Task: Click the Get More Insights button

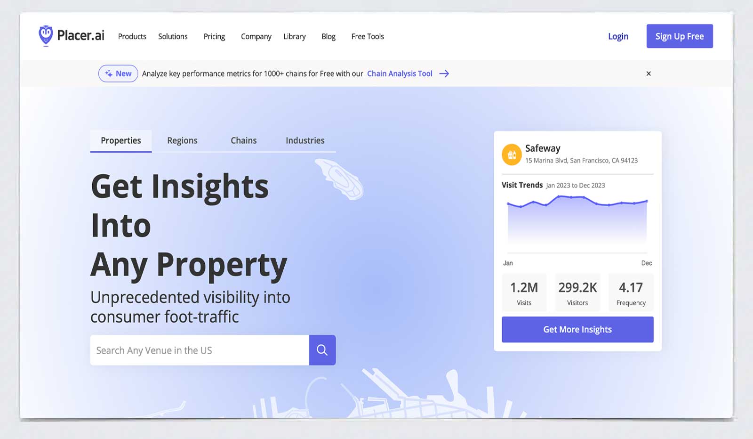Action: click(577, 329)
